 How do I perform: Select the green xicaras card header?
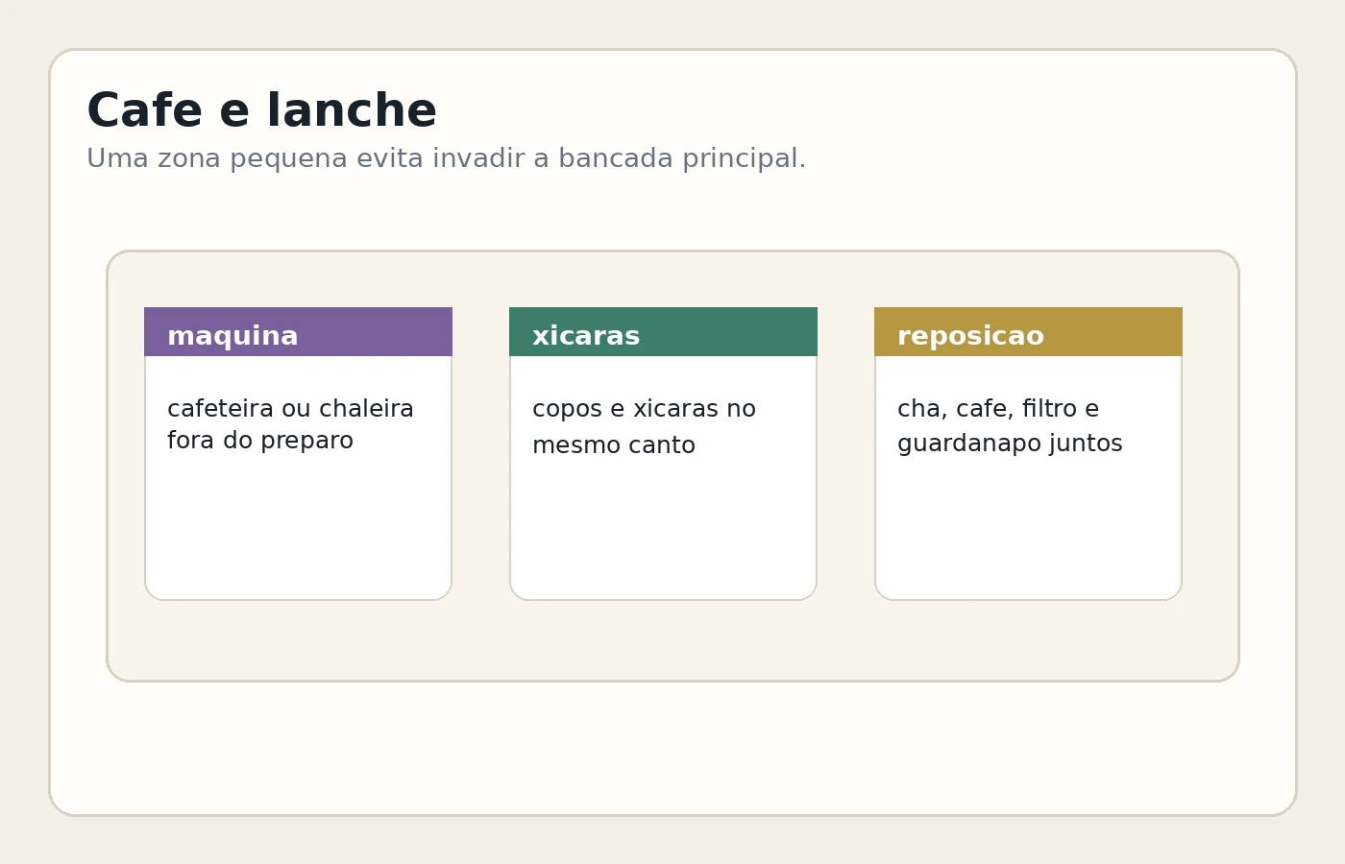(x=663, y=331)
